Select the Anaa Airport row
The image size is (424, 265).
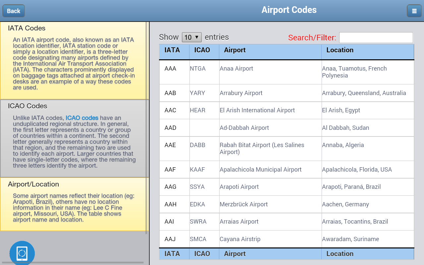pos(236,68)
